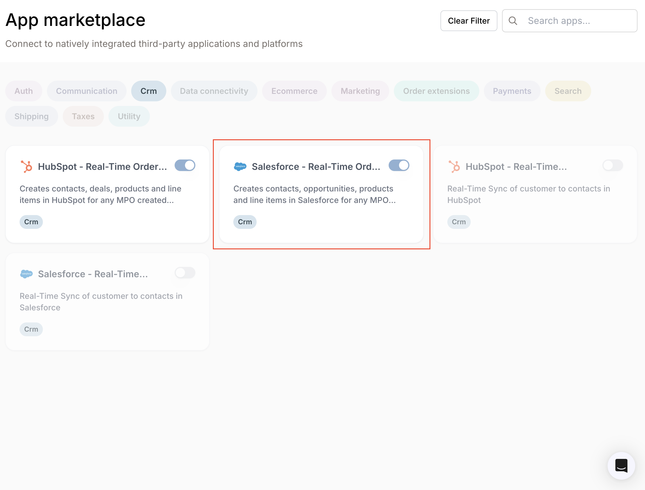
Task: Select the Taxes filter chip
Action: coord(83,116)
